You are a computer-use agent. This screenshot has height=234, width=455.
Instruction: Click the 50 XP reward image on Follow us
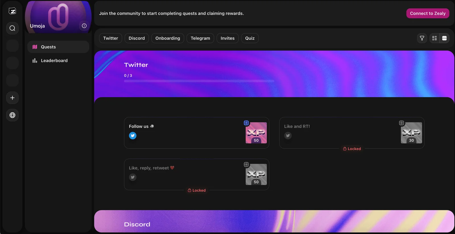(x=256, y=133)
